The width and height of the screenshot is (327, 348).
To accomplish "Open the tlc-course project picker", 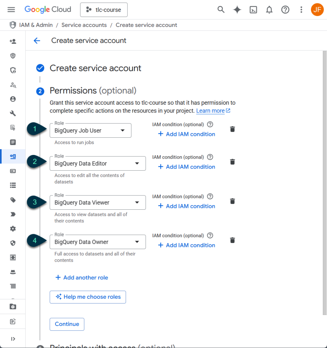I will coord(103,10).
